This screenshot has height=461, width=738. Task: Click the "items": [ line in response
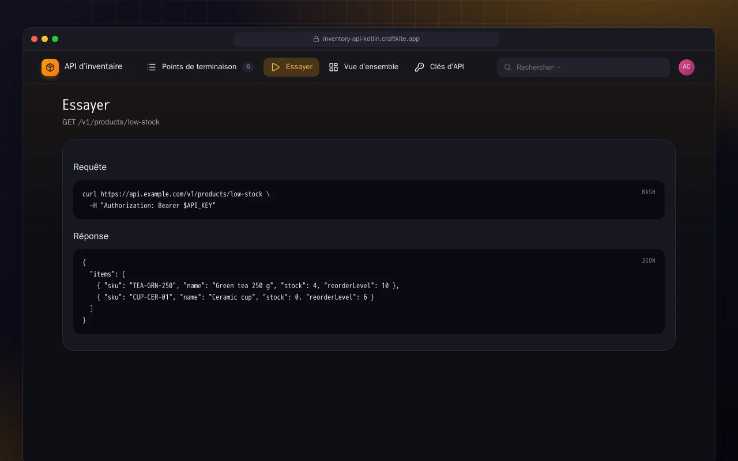point(108,274)
